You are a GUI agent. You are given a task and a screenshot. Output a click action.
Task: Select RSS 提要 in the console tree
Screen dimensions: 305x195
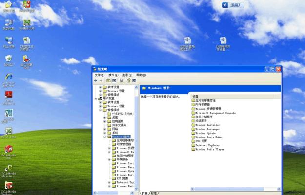122,178
